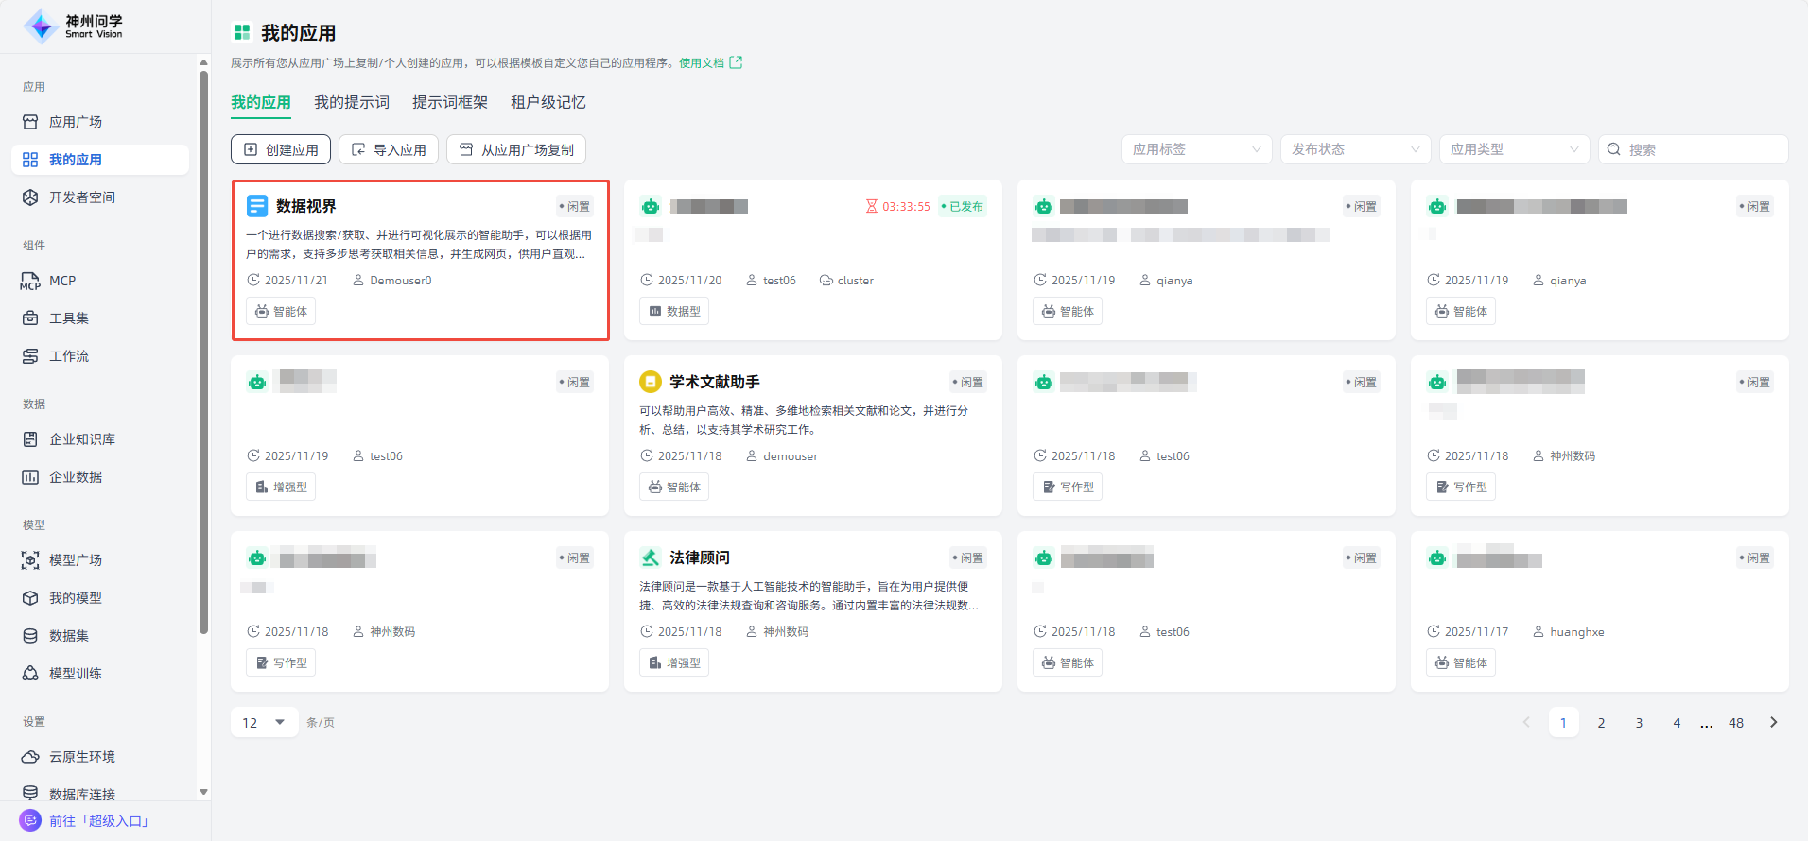Change the 12 items per page selector
This screenshot has width=1808, height=841.
coord(264,722)
